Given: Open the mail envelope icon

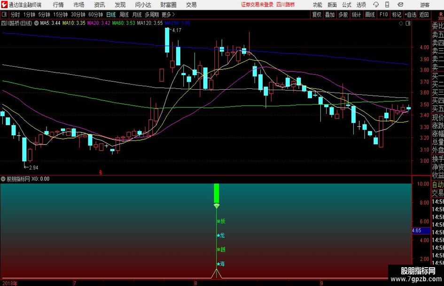Looking at the screenshot, I should [400, 5].
